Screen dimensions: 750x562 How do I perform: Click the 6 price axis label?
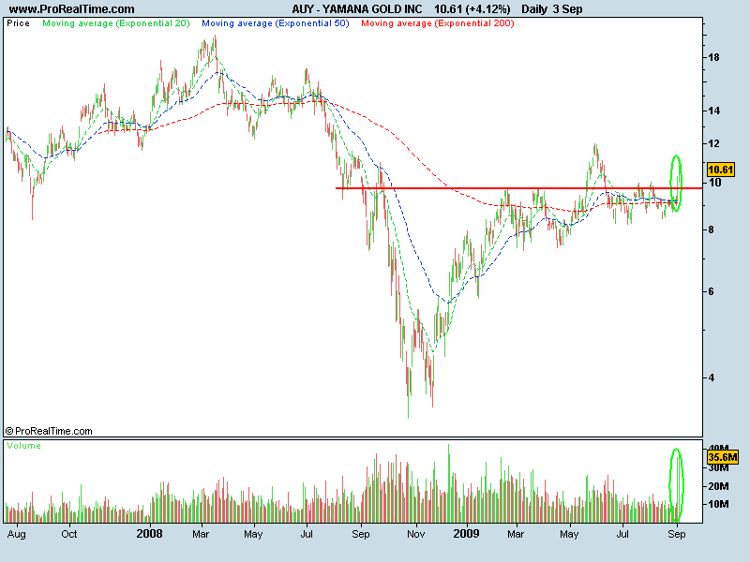pos(711,291)
